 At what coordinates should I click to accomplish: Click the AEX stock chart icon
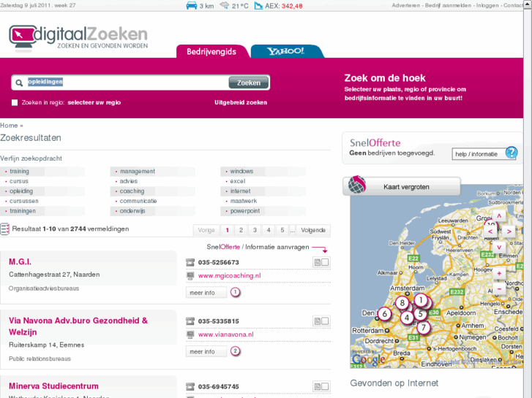[x=258, y=5]
